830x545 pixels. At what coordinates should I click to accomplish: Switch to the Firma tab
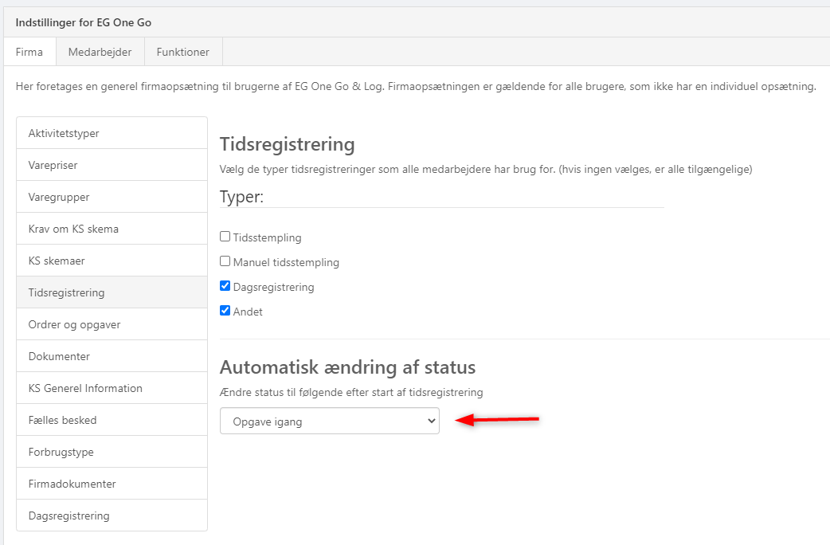(29, 52)
